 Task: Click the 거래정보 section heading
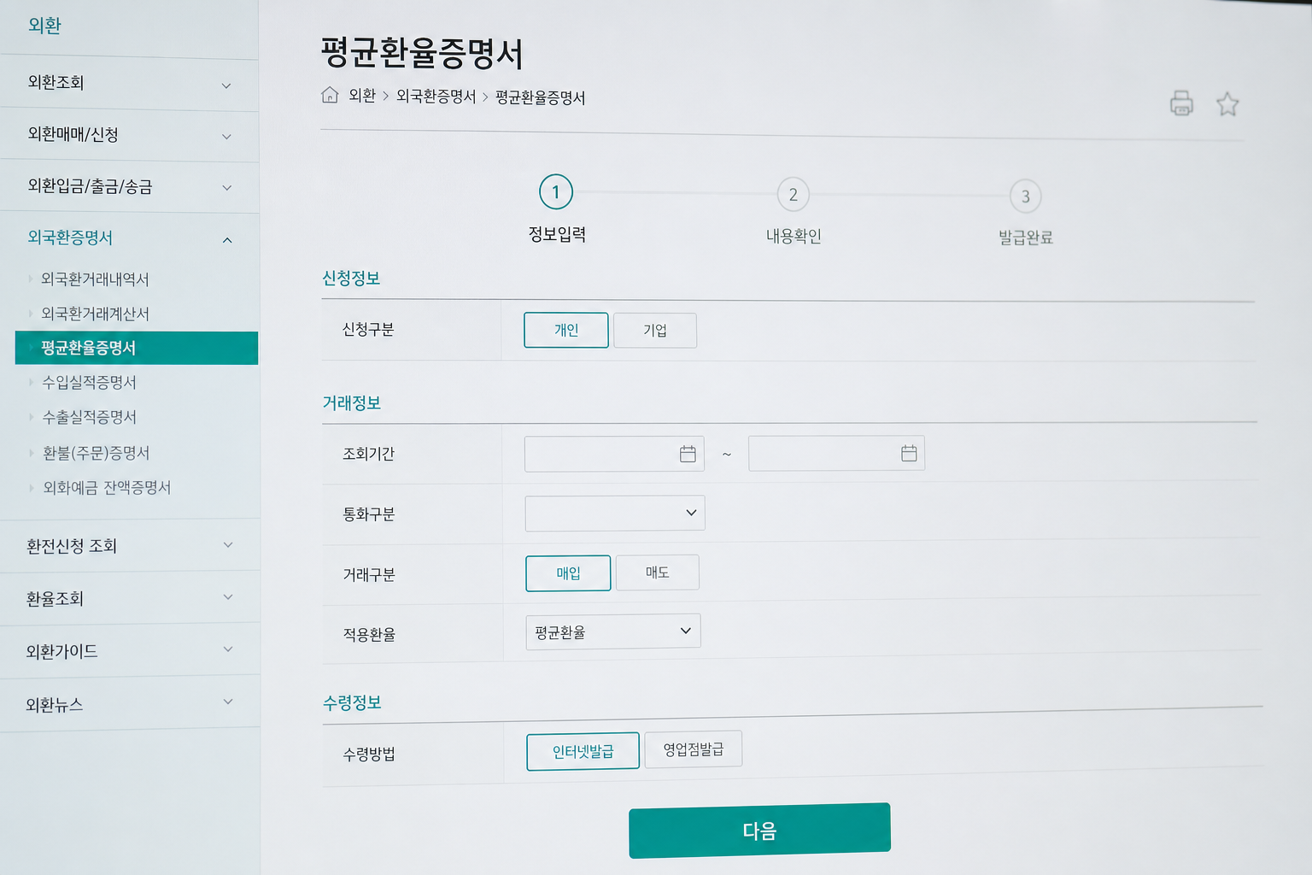click(351, 402)
